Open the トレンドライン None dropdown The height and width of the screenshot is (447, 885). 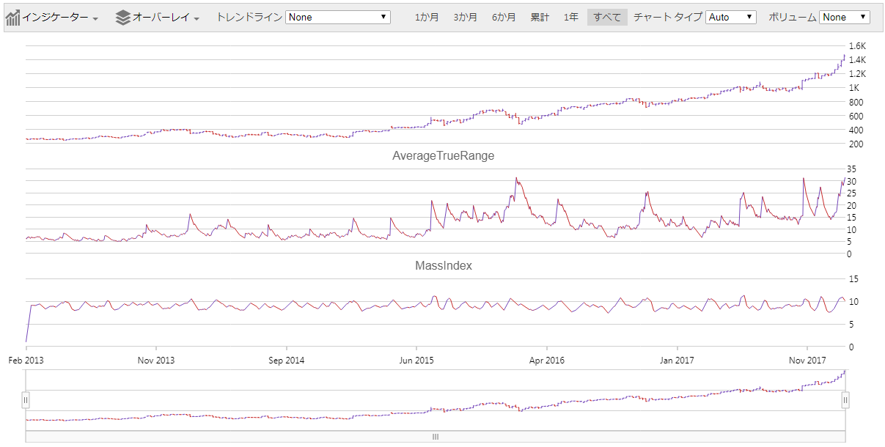tap(337, 16)
